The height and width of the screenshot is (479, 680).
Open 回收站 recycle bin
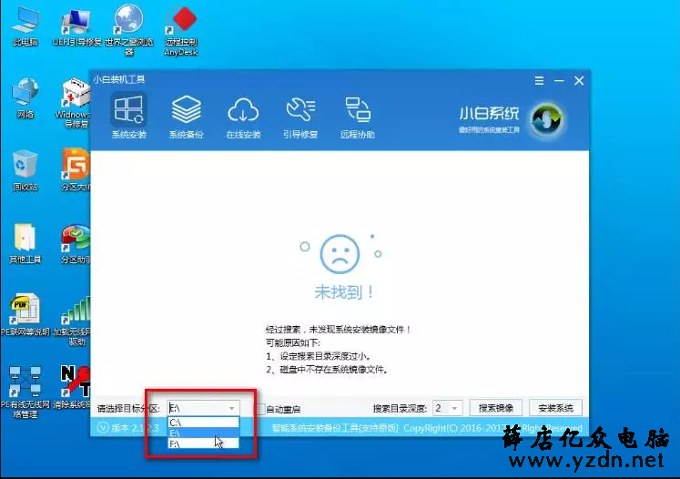pyautogui.click(x=25, y=171)
